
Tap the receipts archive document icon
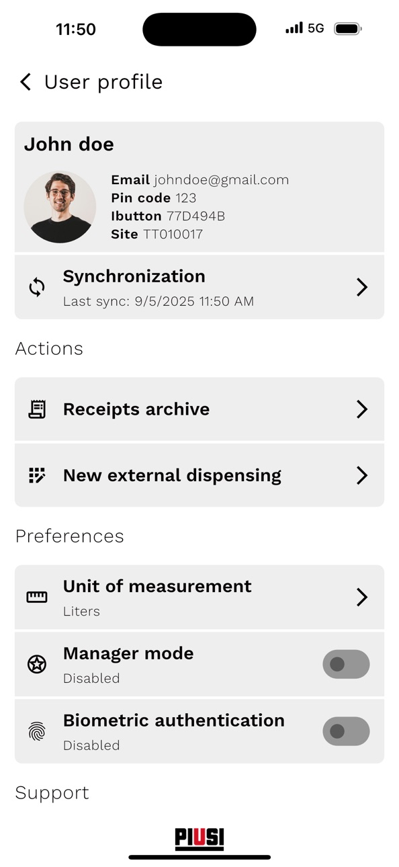(37, 409)
